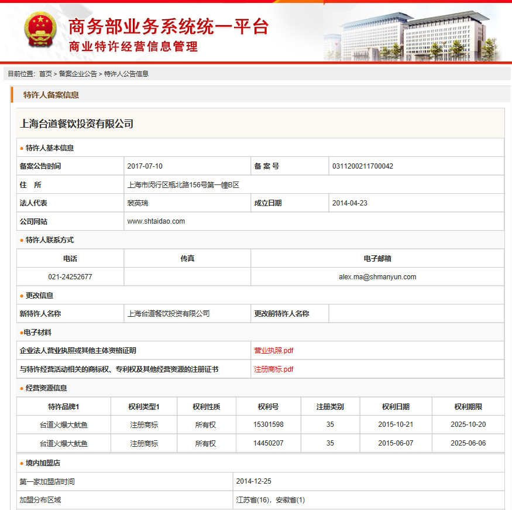Click the 商务部业务系统统一平台 header title
Screen dimensions: 512x510
[169, 27]
